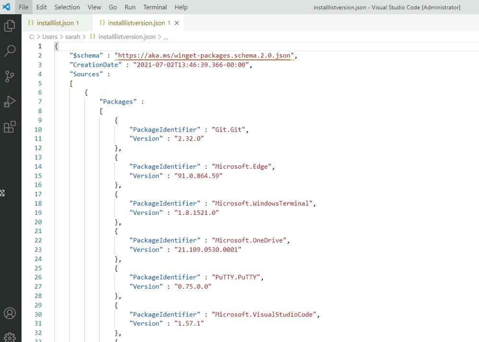This screenshot has width=479, height=342.
Task: Switch to the installlist.json tab
Action: pos(55,23)
